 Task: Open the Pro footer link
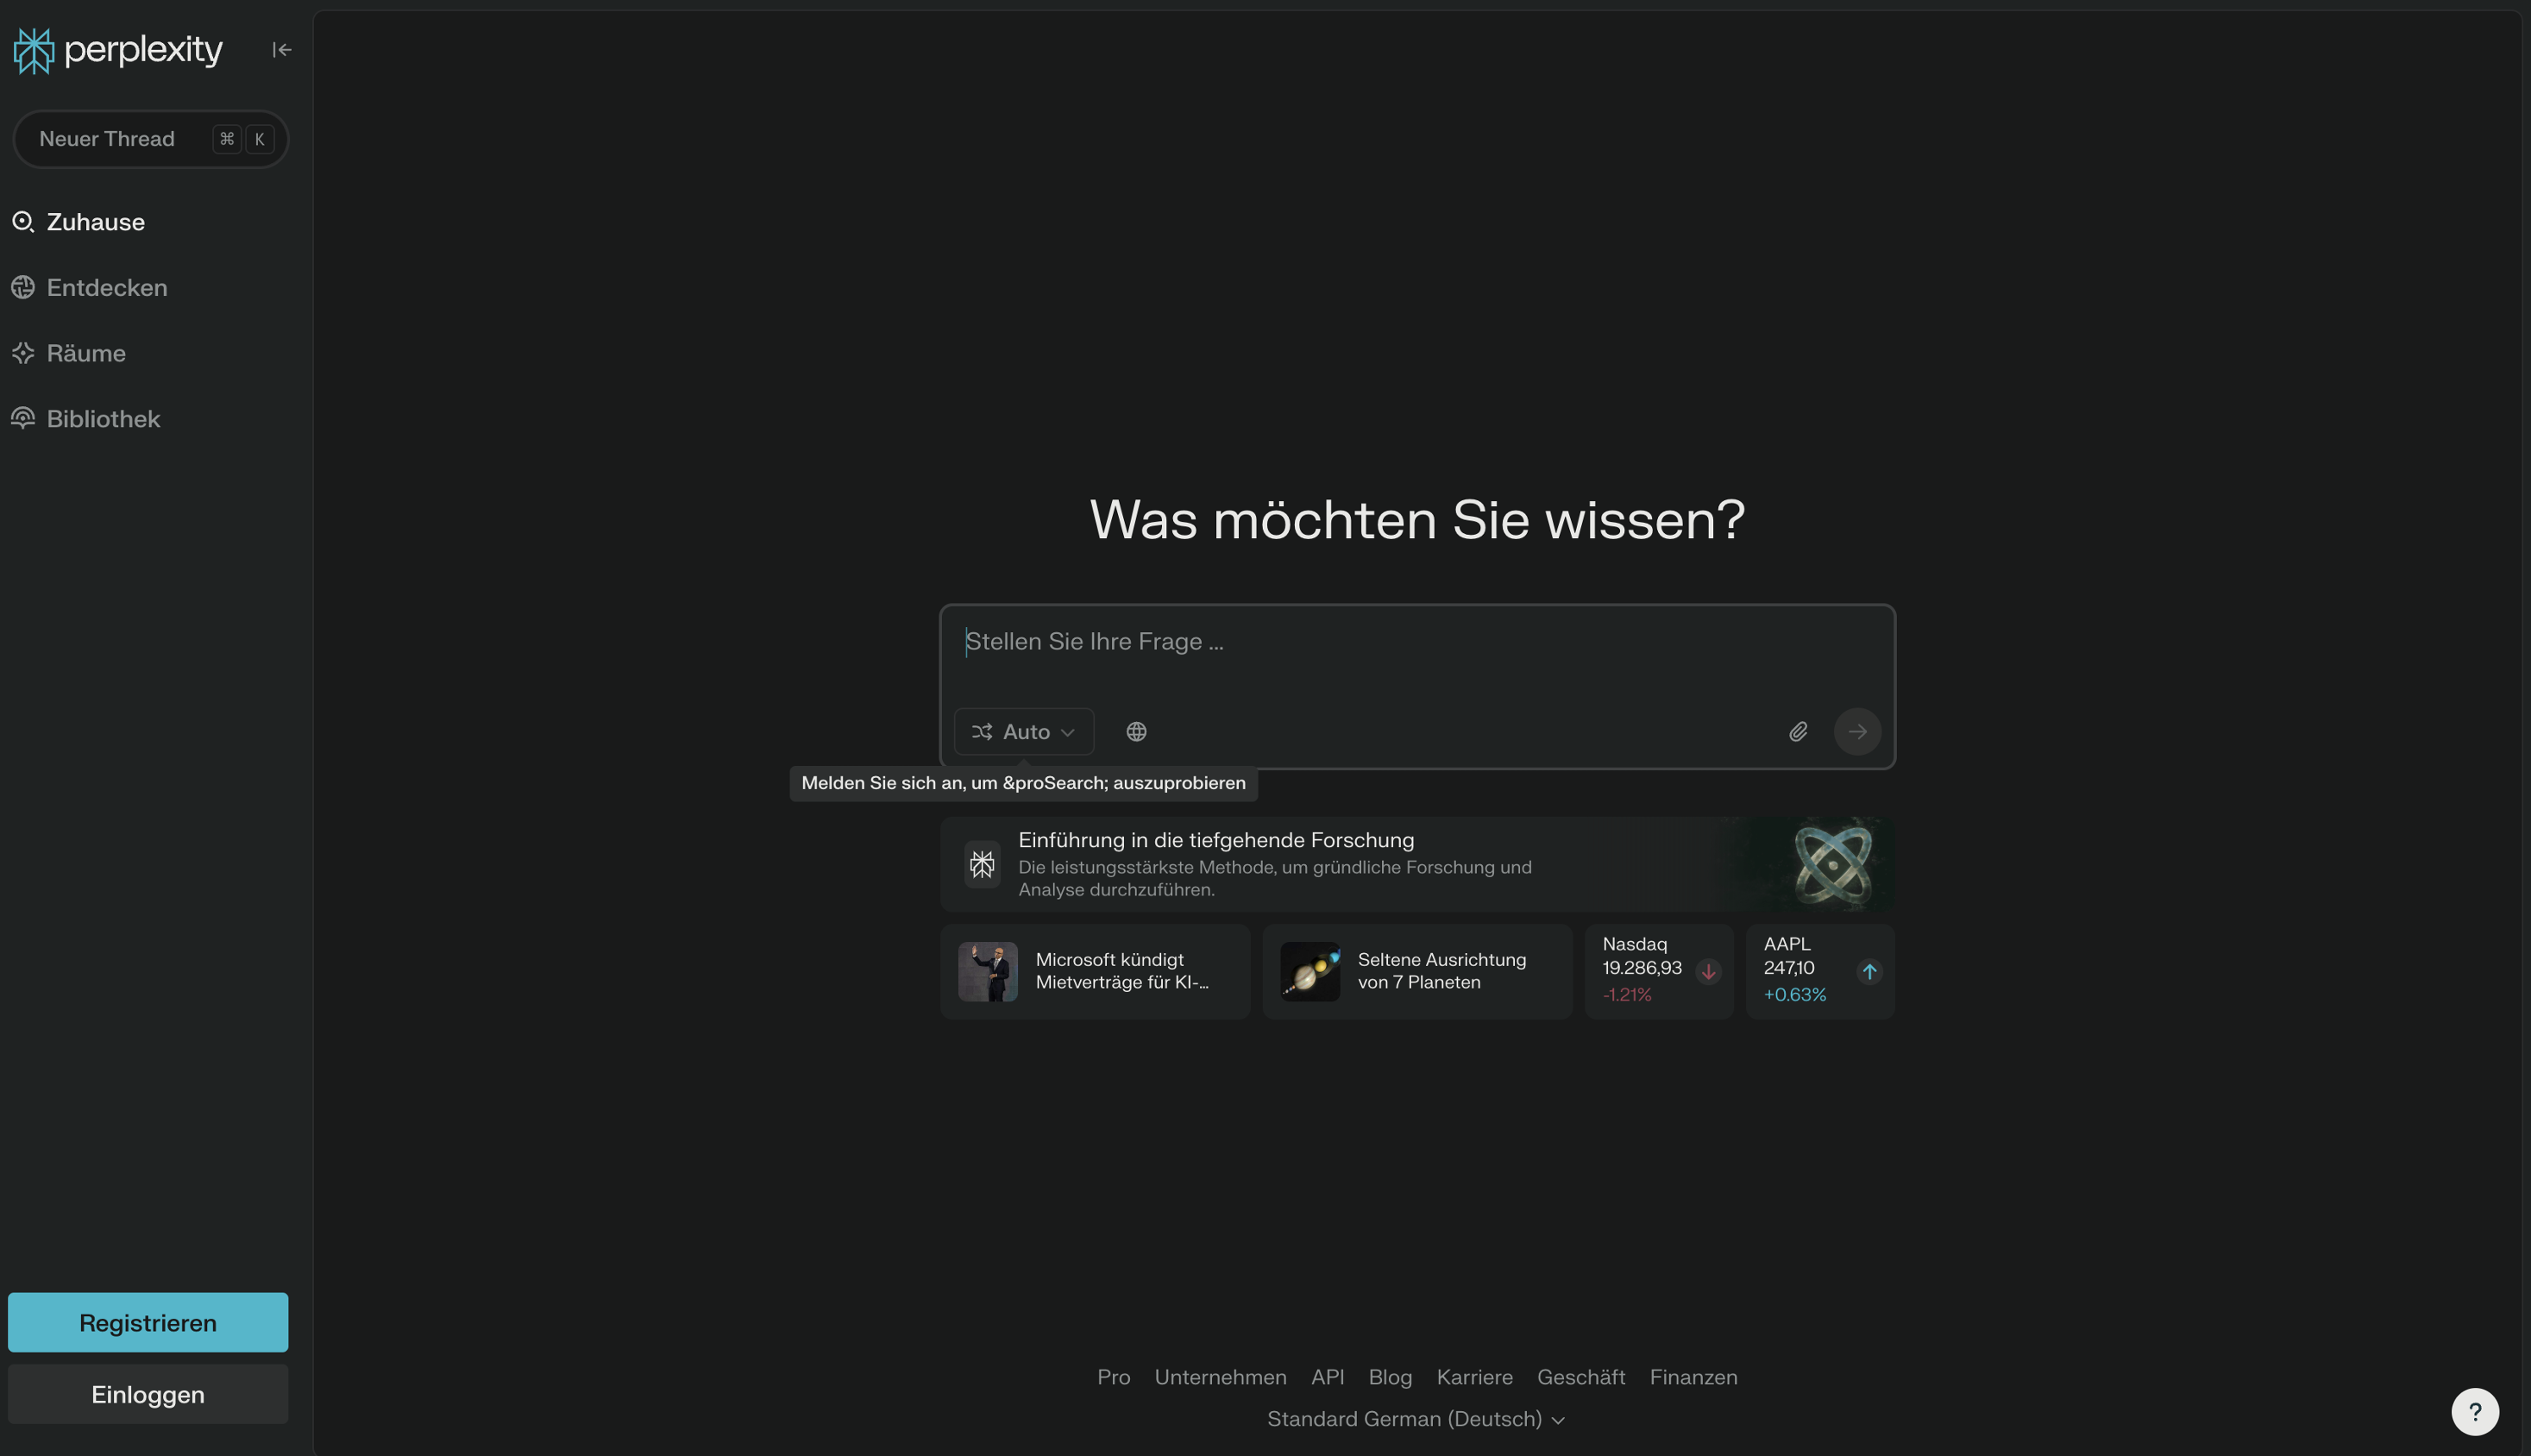pos(1113,1377)
